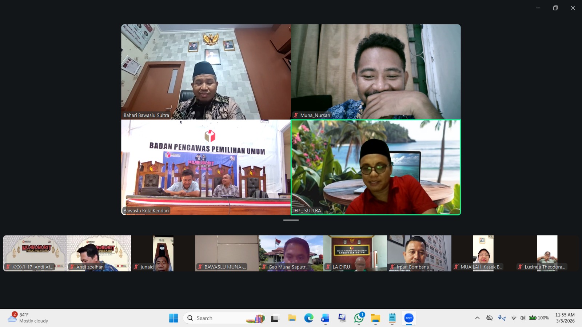The image size is (582, 327).
Task: Expand hidden tray icons with the chevron
Action: (478, 318)
